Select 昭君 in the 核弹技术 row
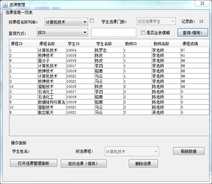The width and height of the screenshot is (212, 184). [109, 71]
